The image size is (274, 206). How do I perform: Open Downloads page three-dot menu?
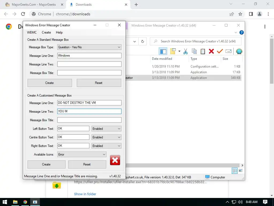(x=265, y=27)
